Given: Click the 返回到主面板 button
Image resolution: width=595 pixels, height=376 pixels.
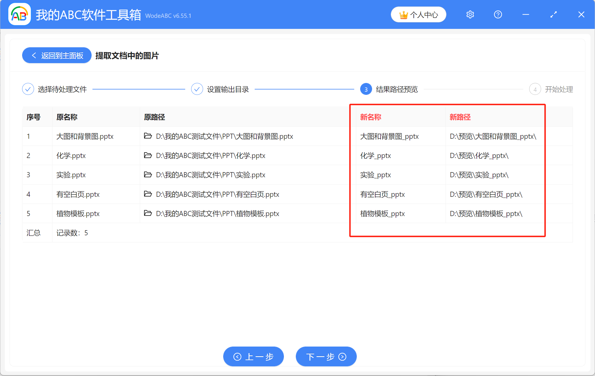Looking at the screenshot, I should (x=56, y=55).
